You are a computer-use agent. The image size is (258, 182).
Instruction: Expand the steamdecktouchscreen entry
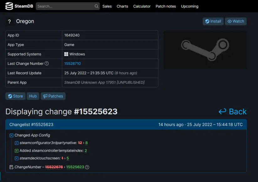pos(17,159)
